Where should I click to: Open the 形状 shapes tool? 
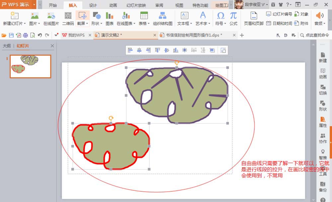(x=96, y=18)
